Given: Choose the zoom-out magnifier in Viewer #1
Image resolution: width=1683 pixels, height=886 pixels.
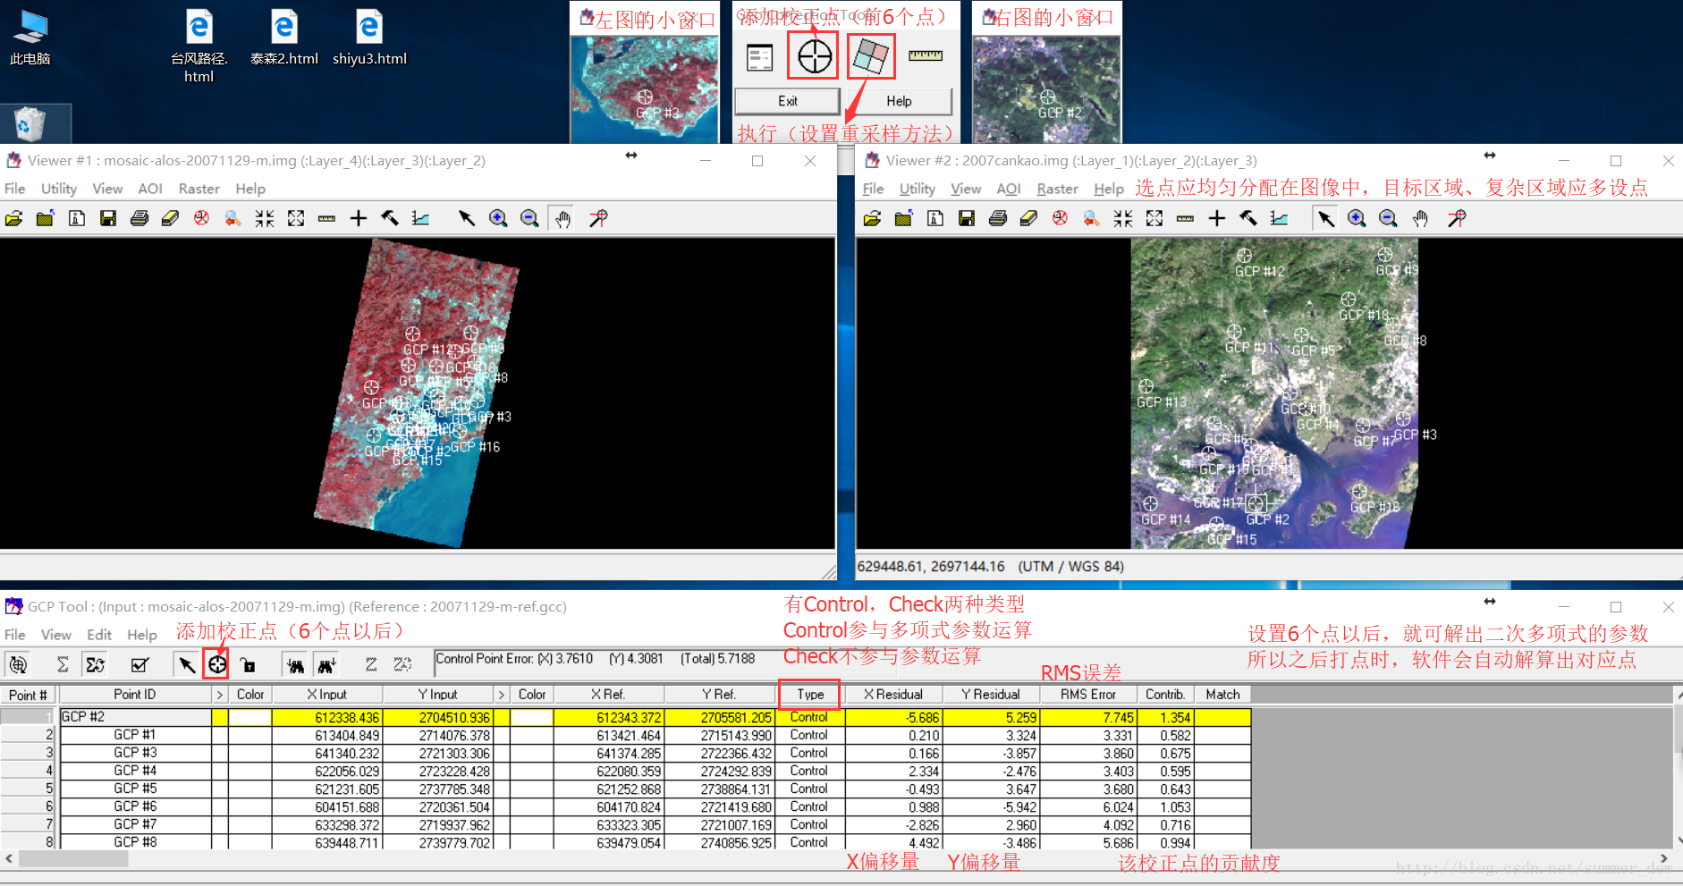Looking at the screenshot, I should click(x=529, y=218).
